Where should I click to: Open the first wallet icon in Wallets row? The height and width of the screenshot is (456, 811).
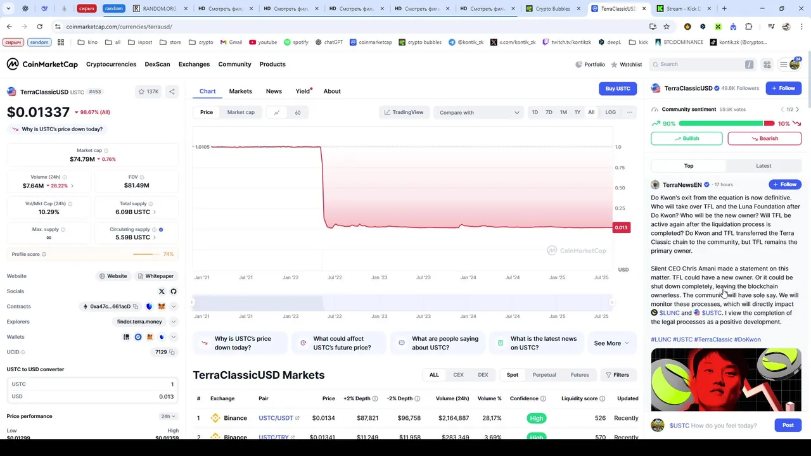[126, 337]
